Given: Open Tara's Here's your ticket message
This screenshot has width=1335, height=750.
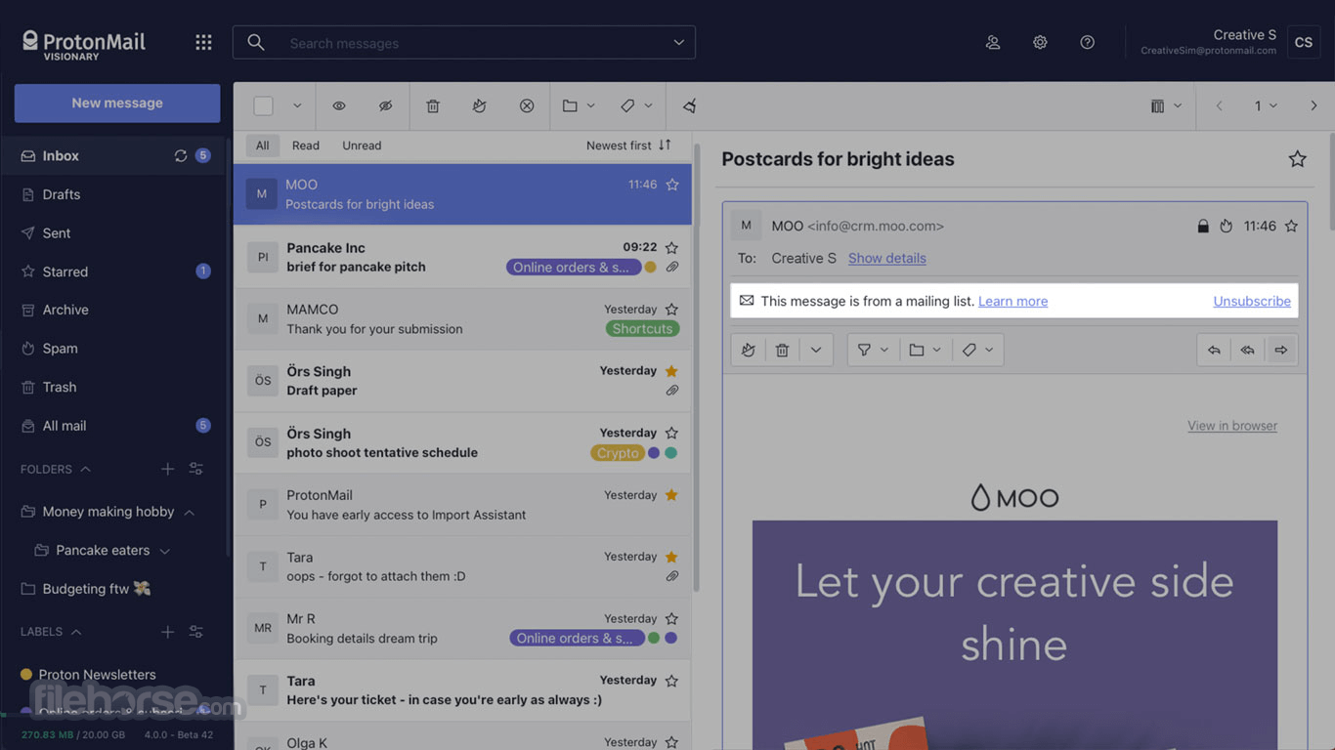Looking at the screenshot, I should 462,690.
